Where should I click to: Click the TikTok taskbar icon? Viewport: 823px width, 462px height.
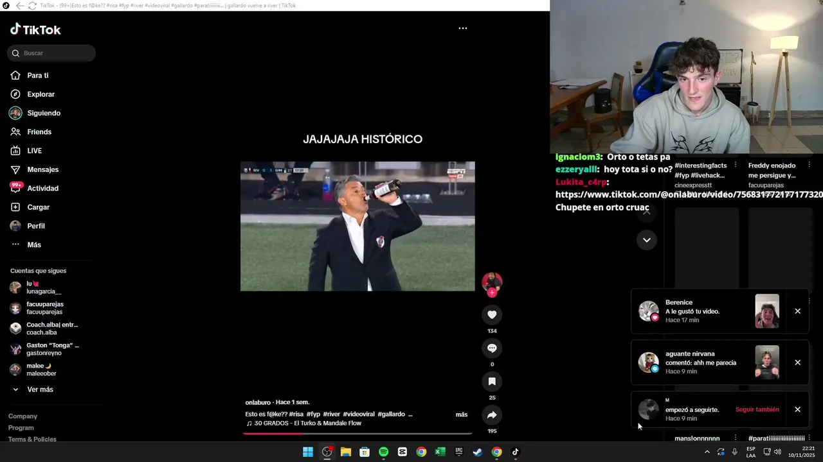click(x=515, y=452)
